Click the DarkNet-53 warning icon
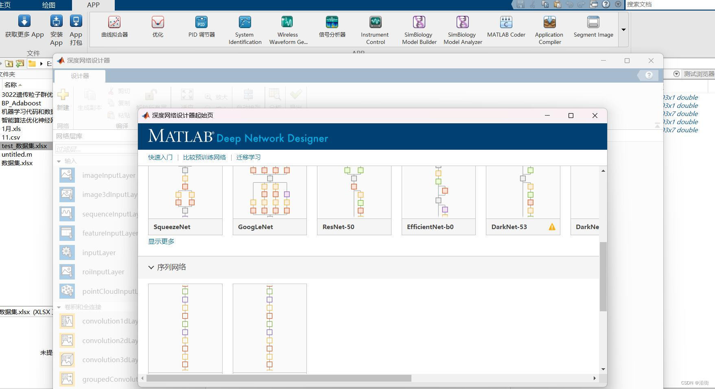 (552, 227)
